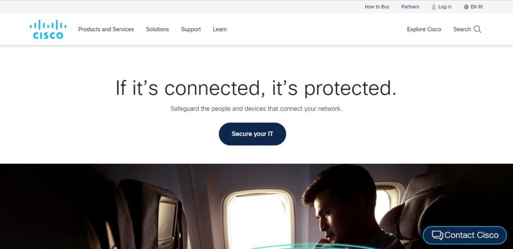
Task: Click the Safeguard the people subheading text
Action: (256, 109)
